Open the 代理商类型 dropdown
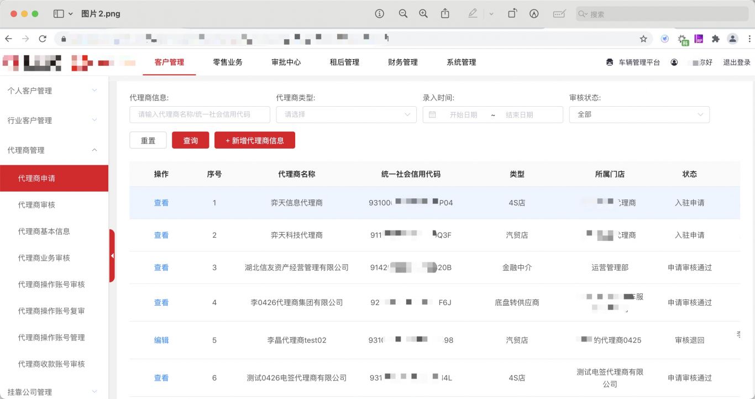 point(346,114)
